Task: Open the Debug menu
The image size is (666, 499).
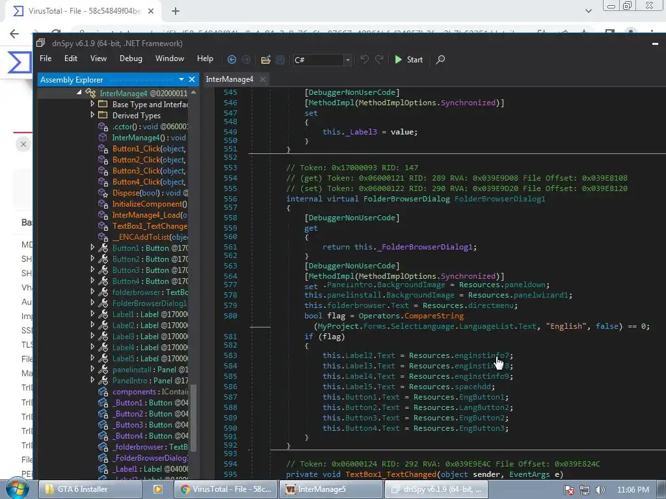Action: (131, 58)
